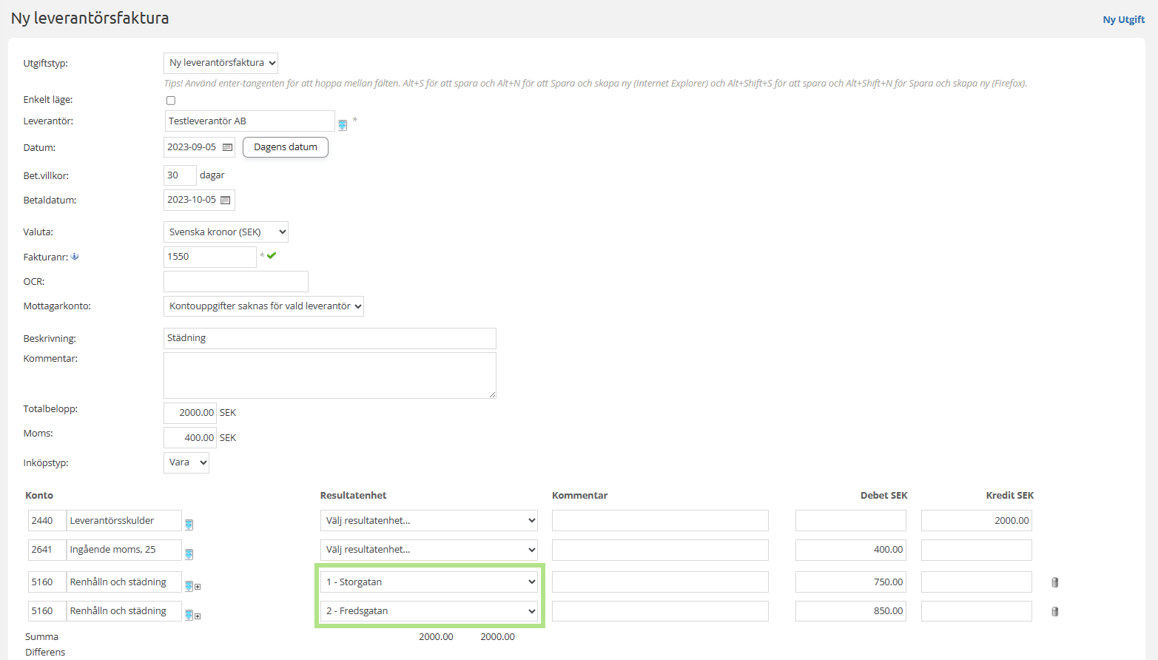The image size is (1158, 660).
Task: Change the resultatenhet set to 1 - Storgatan
Action: pyautogui.click(x=429, y=582)
